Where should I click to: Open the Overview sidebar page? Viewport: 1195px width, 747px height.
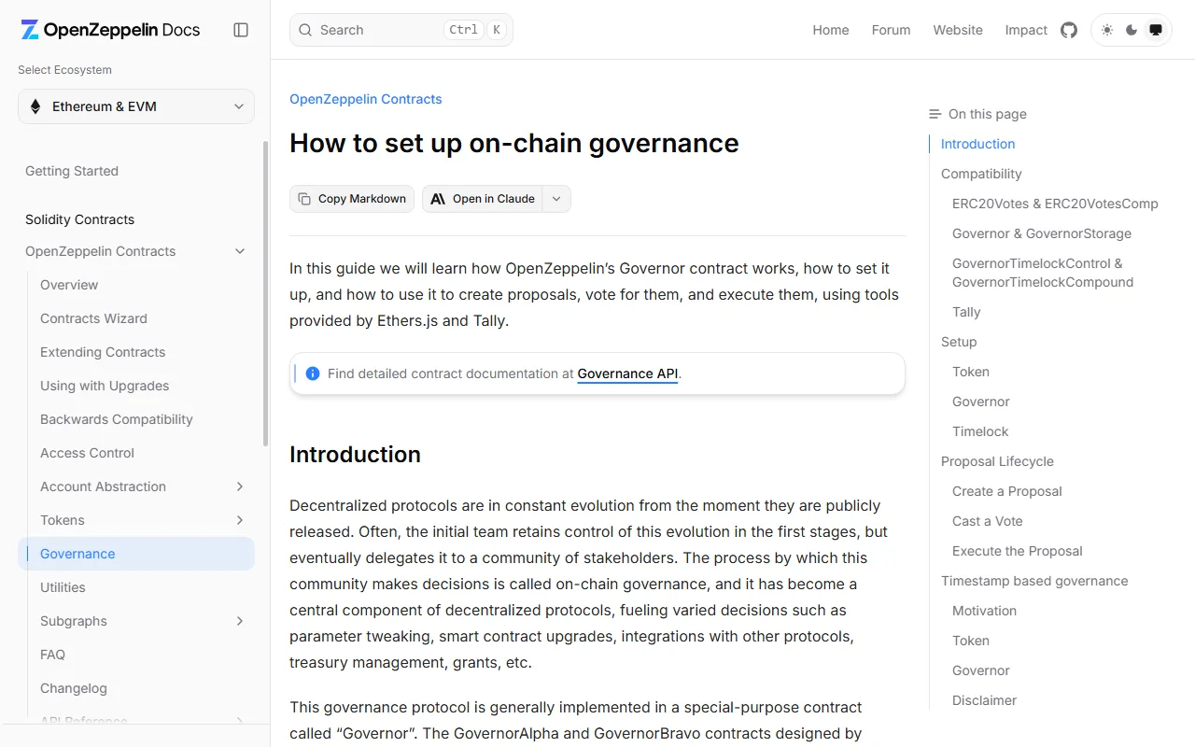[69, 285]
